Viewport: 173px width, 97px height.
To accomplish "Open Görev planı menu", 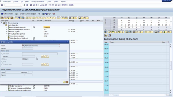I will pyautogui.click(x=6, y=2).
